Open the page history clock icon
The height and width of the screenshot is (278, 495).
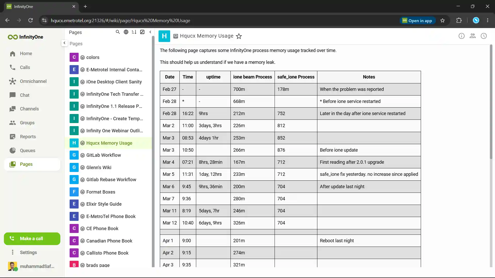tap(484, 36)
